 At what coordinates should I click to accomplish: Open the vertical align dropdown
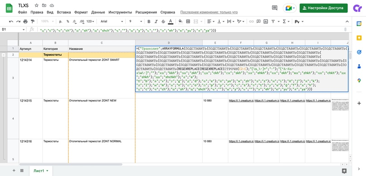coord(220,21)
